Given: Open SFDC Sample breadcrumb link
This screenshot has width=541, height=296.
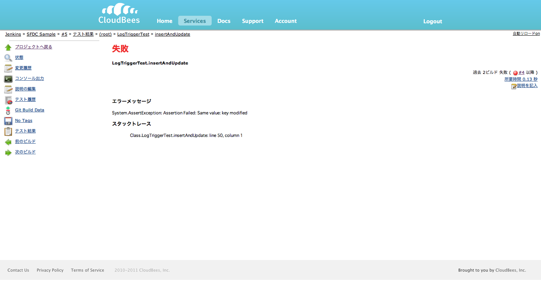Looking at the screenshot, I should coord(41,34).
